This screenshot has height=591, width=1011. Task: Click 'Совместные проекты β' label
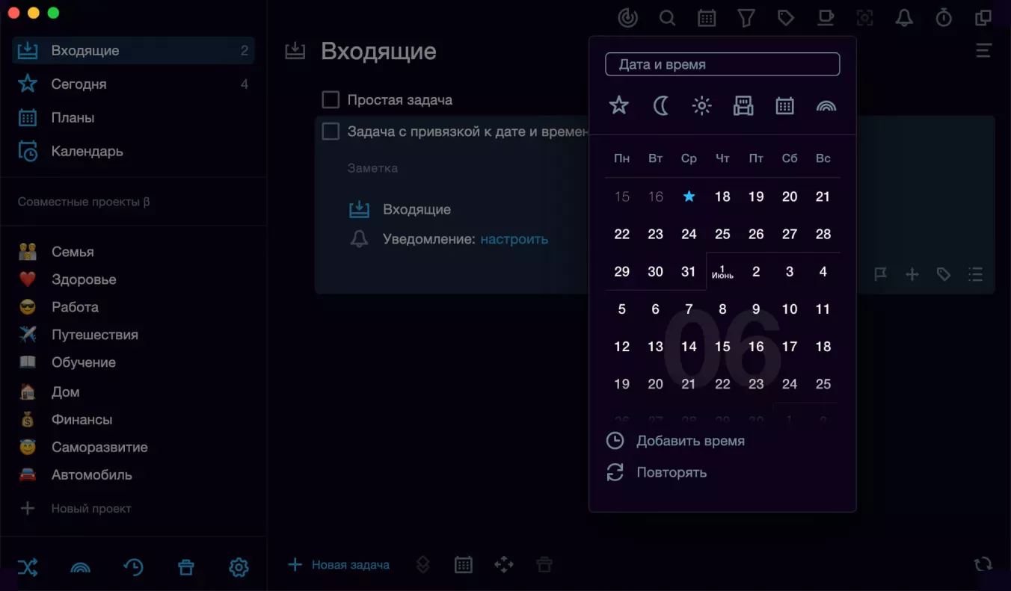pos(84,202)
